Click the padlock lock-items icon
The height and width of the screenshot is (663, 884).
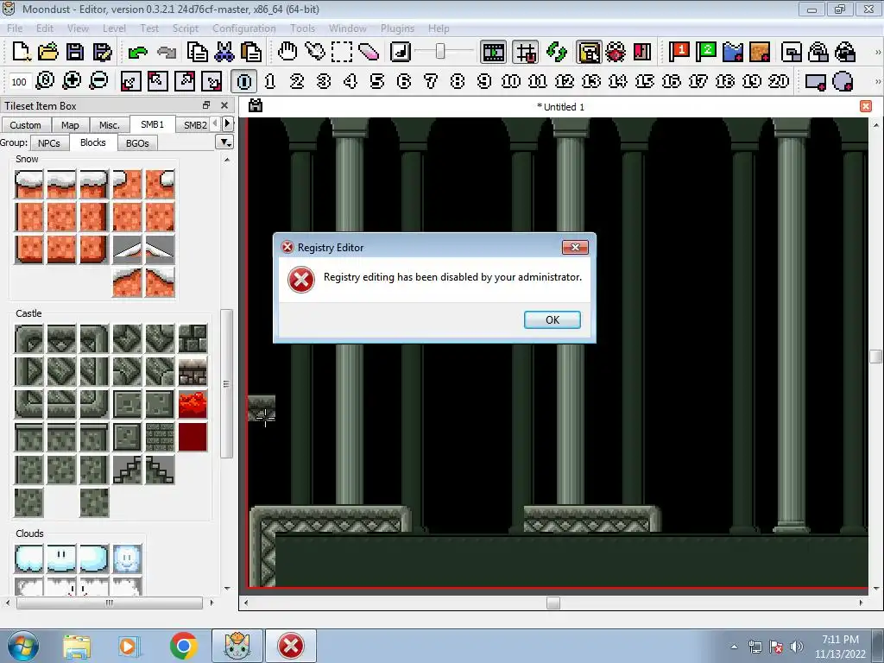tap(818, 52)
